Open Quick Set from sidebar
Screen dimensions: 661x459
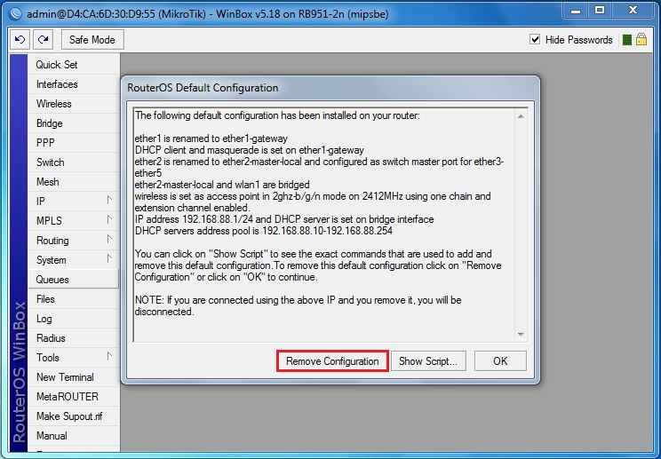coord(57,65)
